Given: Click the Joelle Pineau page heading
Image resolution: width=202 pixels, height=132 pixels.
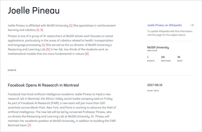Looking at the screenshot, I should click(x=34, y=11).
